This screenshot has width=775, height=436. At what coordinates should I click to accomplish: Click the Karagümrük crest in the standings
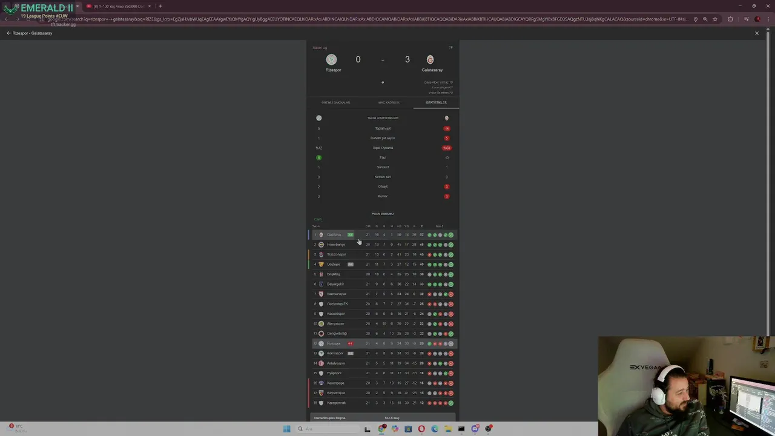pyautogui.click(x=321, y=403)
